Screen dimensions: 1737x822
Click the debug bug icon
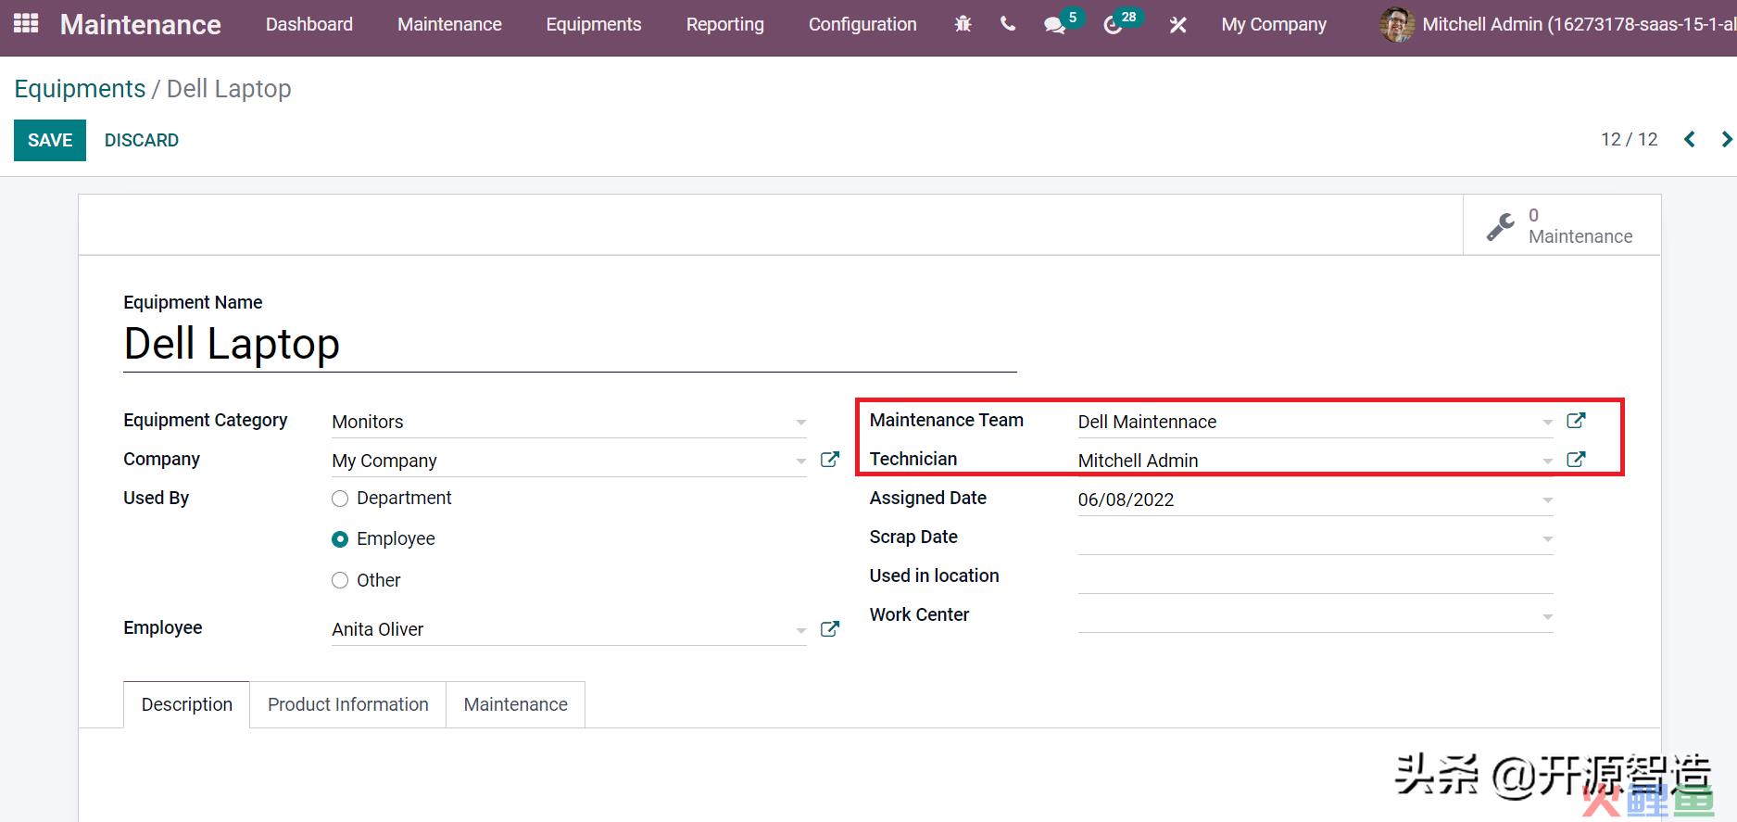(x=963, y=24)
